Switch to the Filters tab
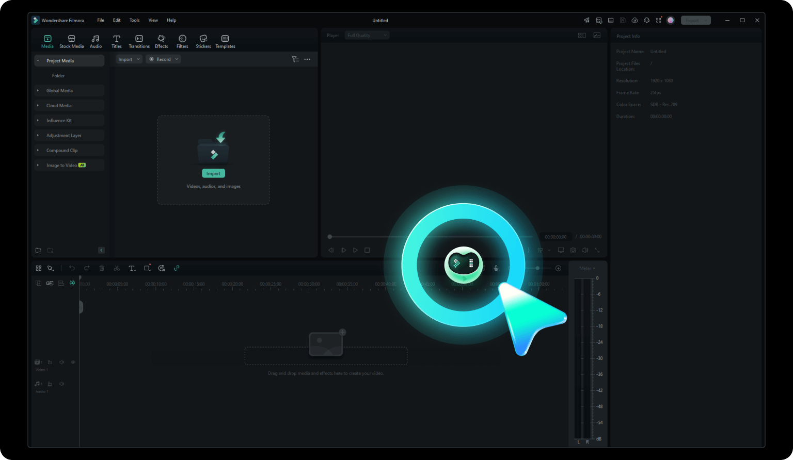The image size is (793, 460). point(182,42)
